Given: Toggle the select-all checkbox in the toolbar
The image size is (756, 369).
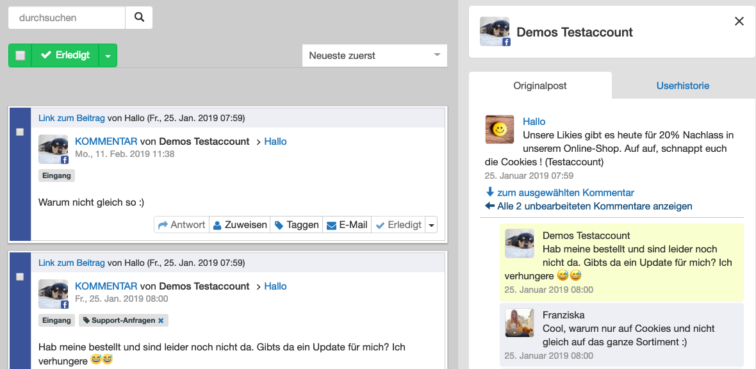Looking at the screenshot, I should 21,56.
